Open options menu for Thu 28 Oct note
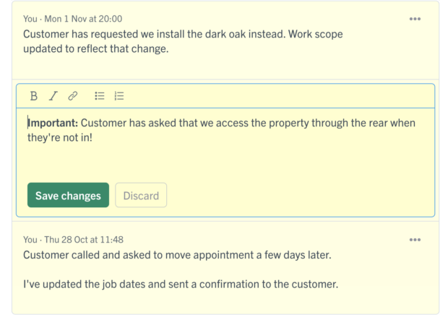The image size is (448, 317). 415,240
